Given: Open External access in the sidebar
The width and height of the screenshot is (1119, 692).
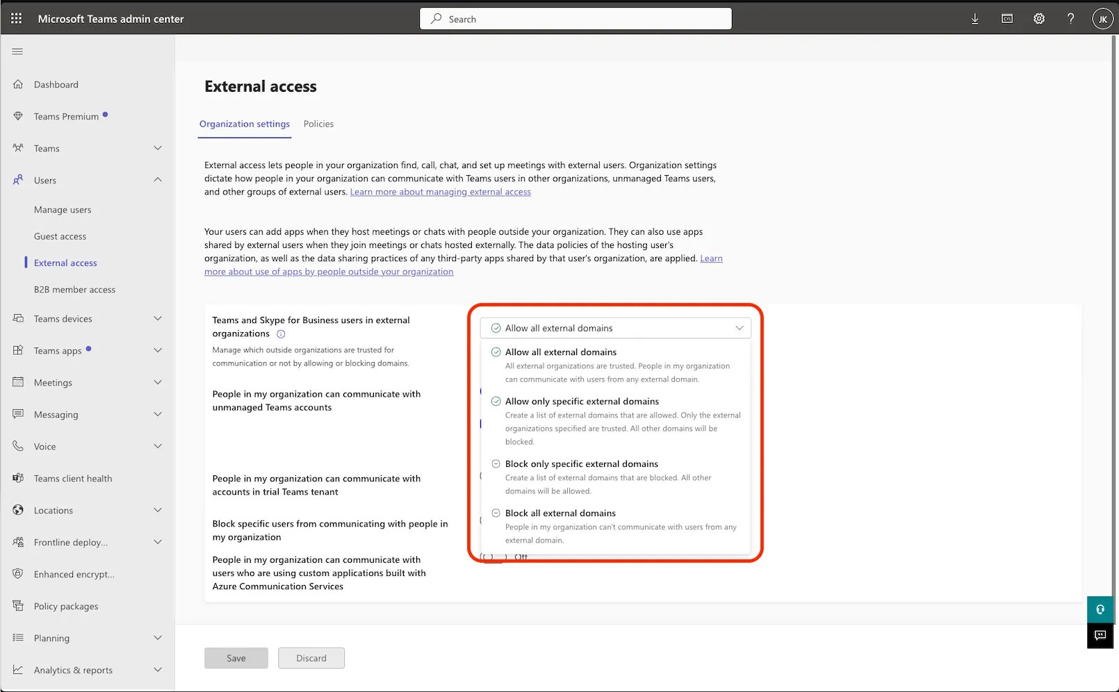Looking at the screenshot, I should pos(65,263).
